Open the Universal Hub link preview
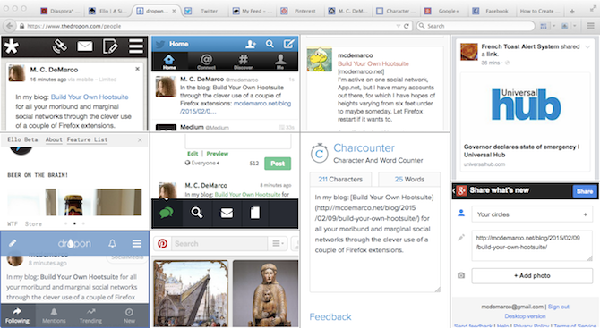Viewport: 600px width, 328px height. click(527, 122)
